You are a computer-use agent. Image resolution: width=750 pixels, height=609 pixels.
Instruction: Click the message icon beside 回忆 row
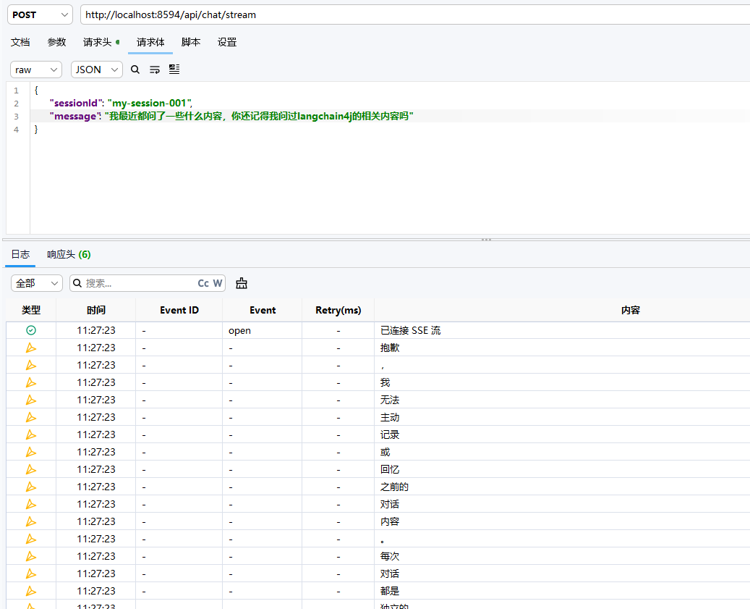pos(31,469)
